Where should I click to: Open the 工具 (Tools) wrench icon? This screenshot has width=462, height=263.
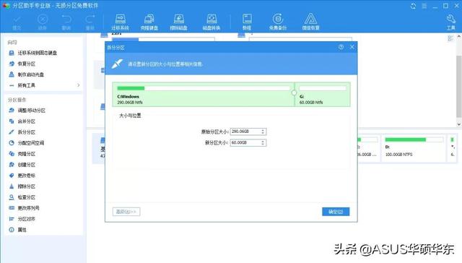click(450, 22)
